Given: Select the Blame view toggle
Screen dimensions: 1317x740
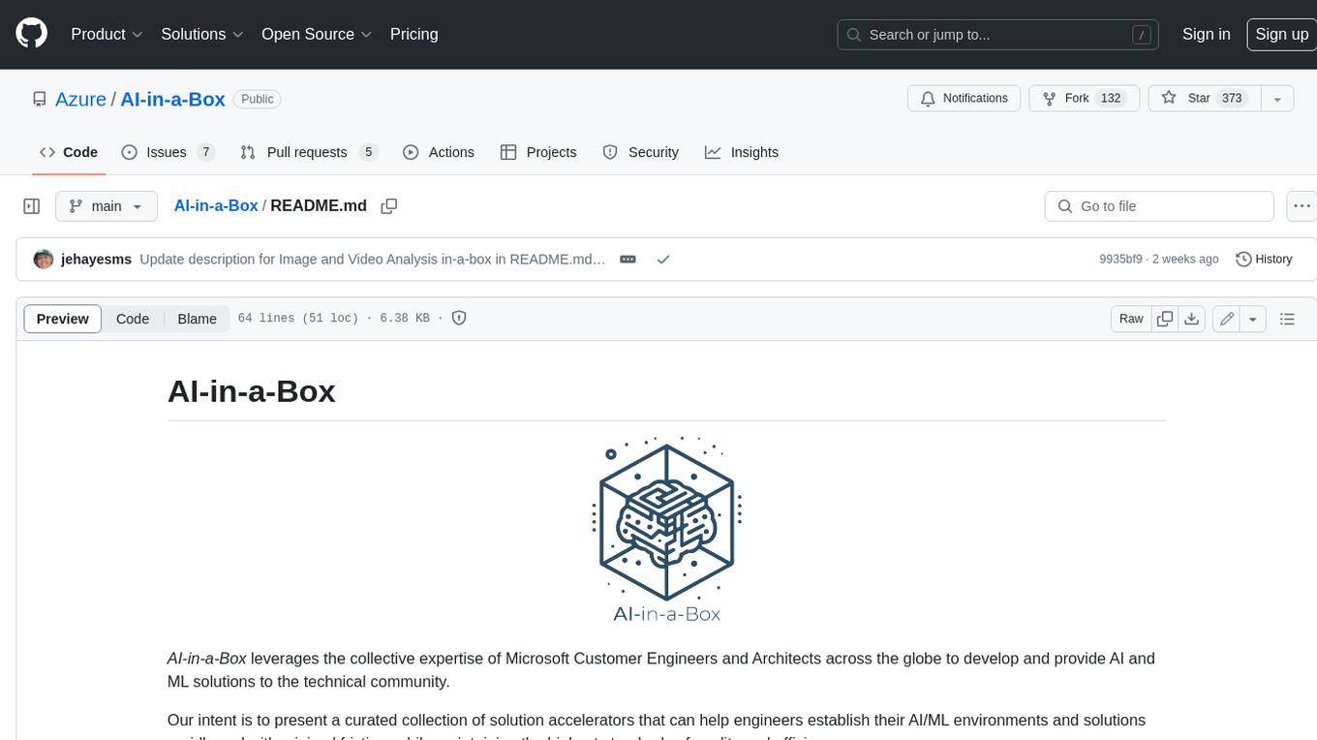Looking at the screenshot, I should tap(198, 319).
